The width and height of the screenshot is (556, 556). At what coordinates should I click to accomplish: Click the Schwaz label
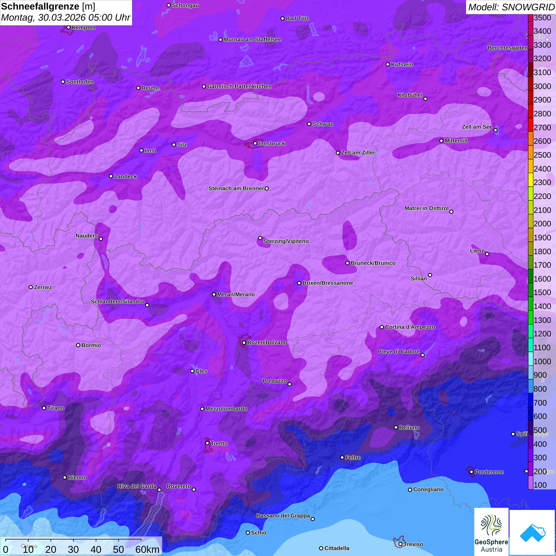(322, 124)
